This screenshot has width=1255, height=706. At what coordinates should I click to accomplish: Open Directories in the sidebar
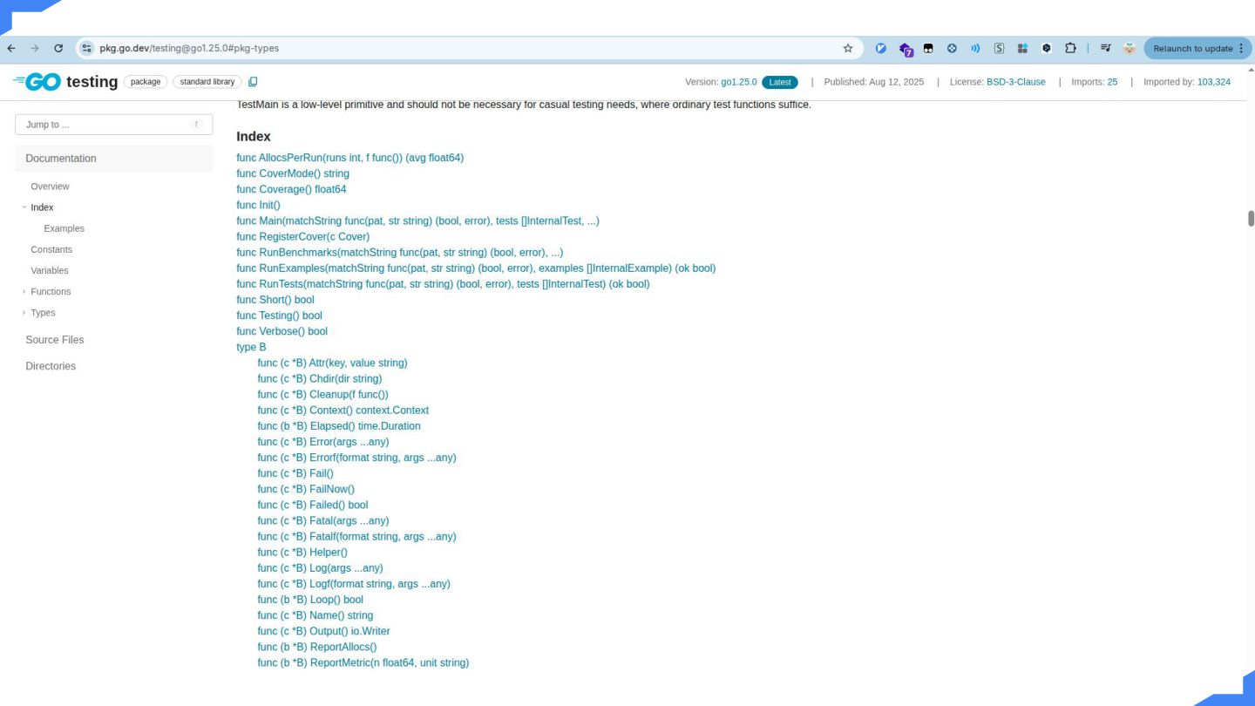[x=51, y=366]
